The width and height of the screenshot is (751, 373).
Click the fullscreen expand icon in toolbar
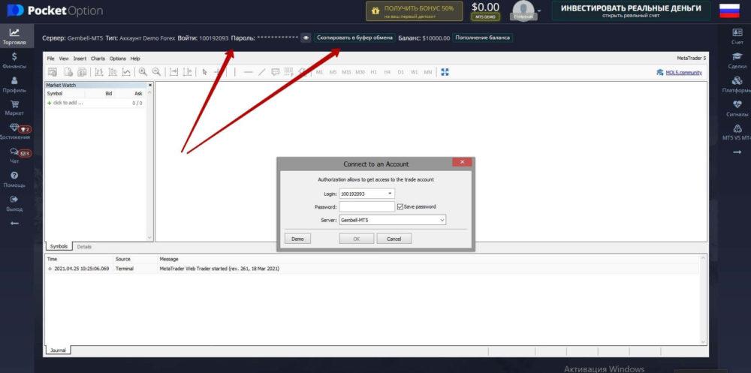click(x=445, y=72)
